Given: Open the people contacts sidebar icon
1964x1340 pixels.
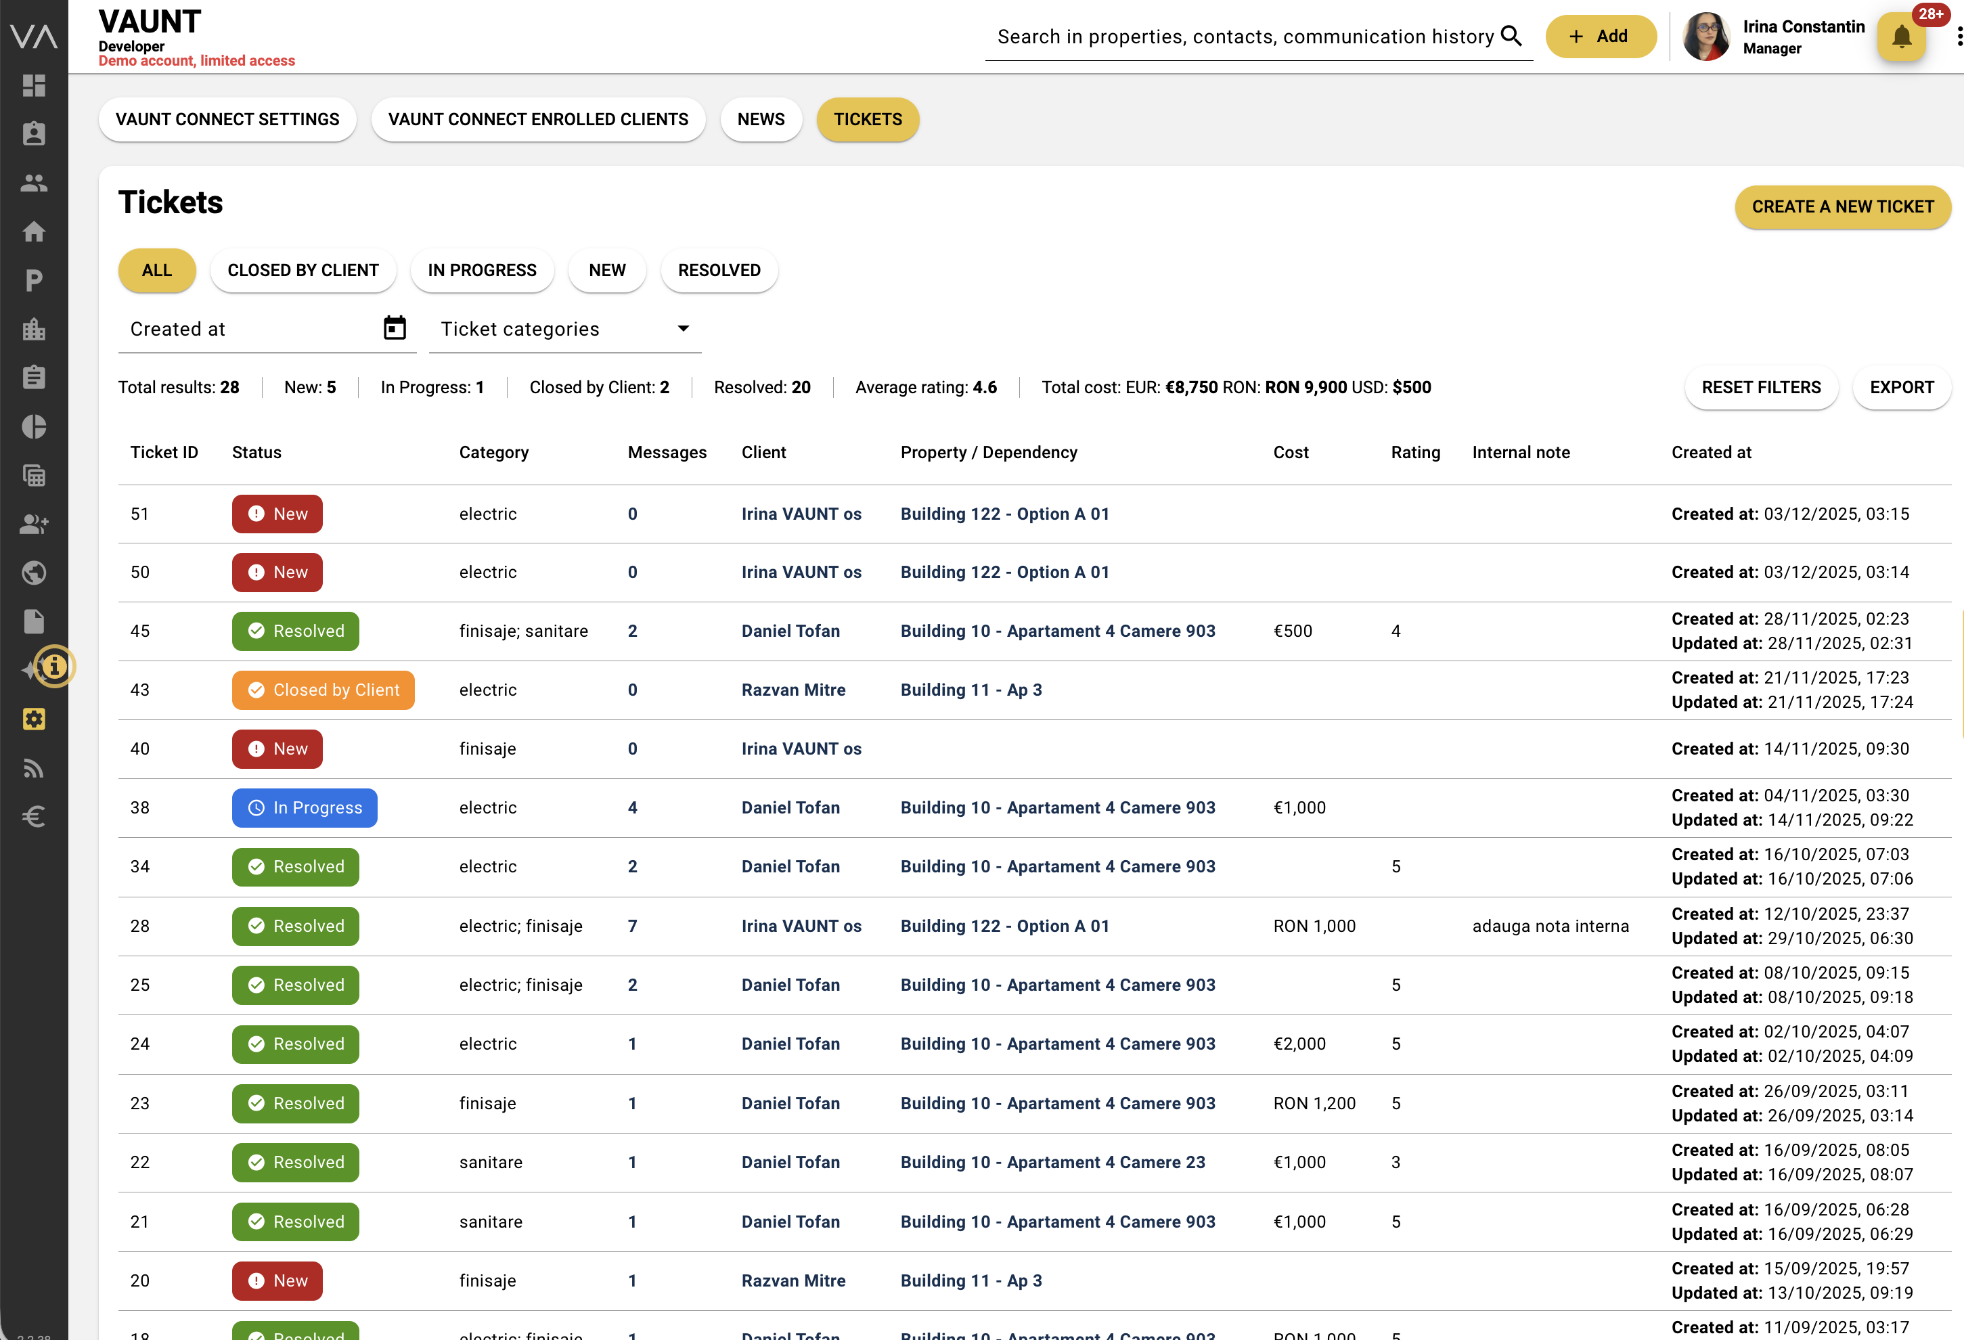Looking at the screenshot, I should tap(34, 183).
